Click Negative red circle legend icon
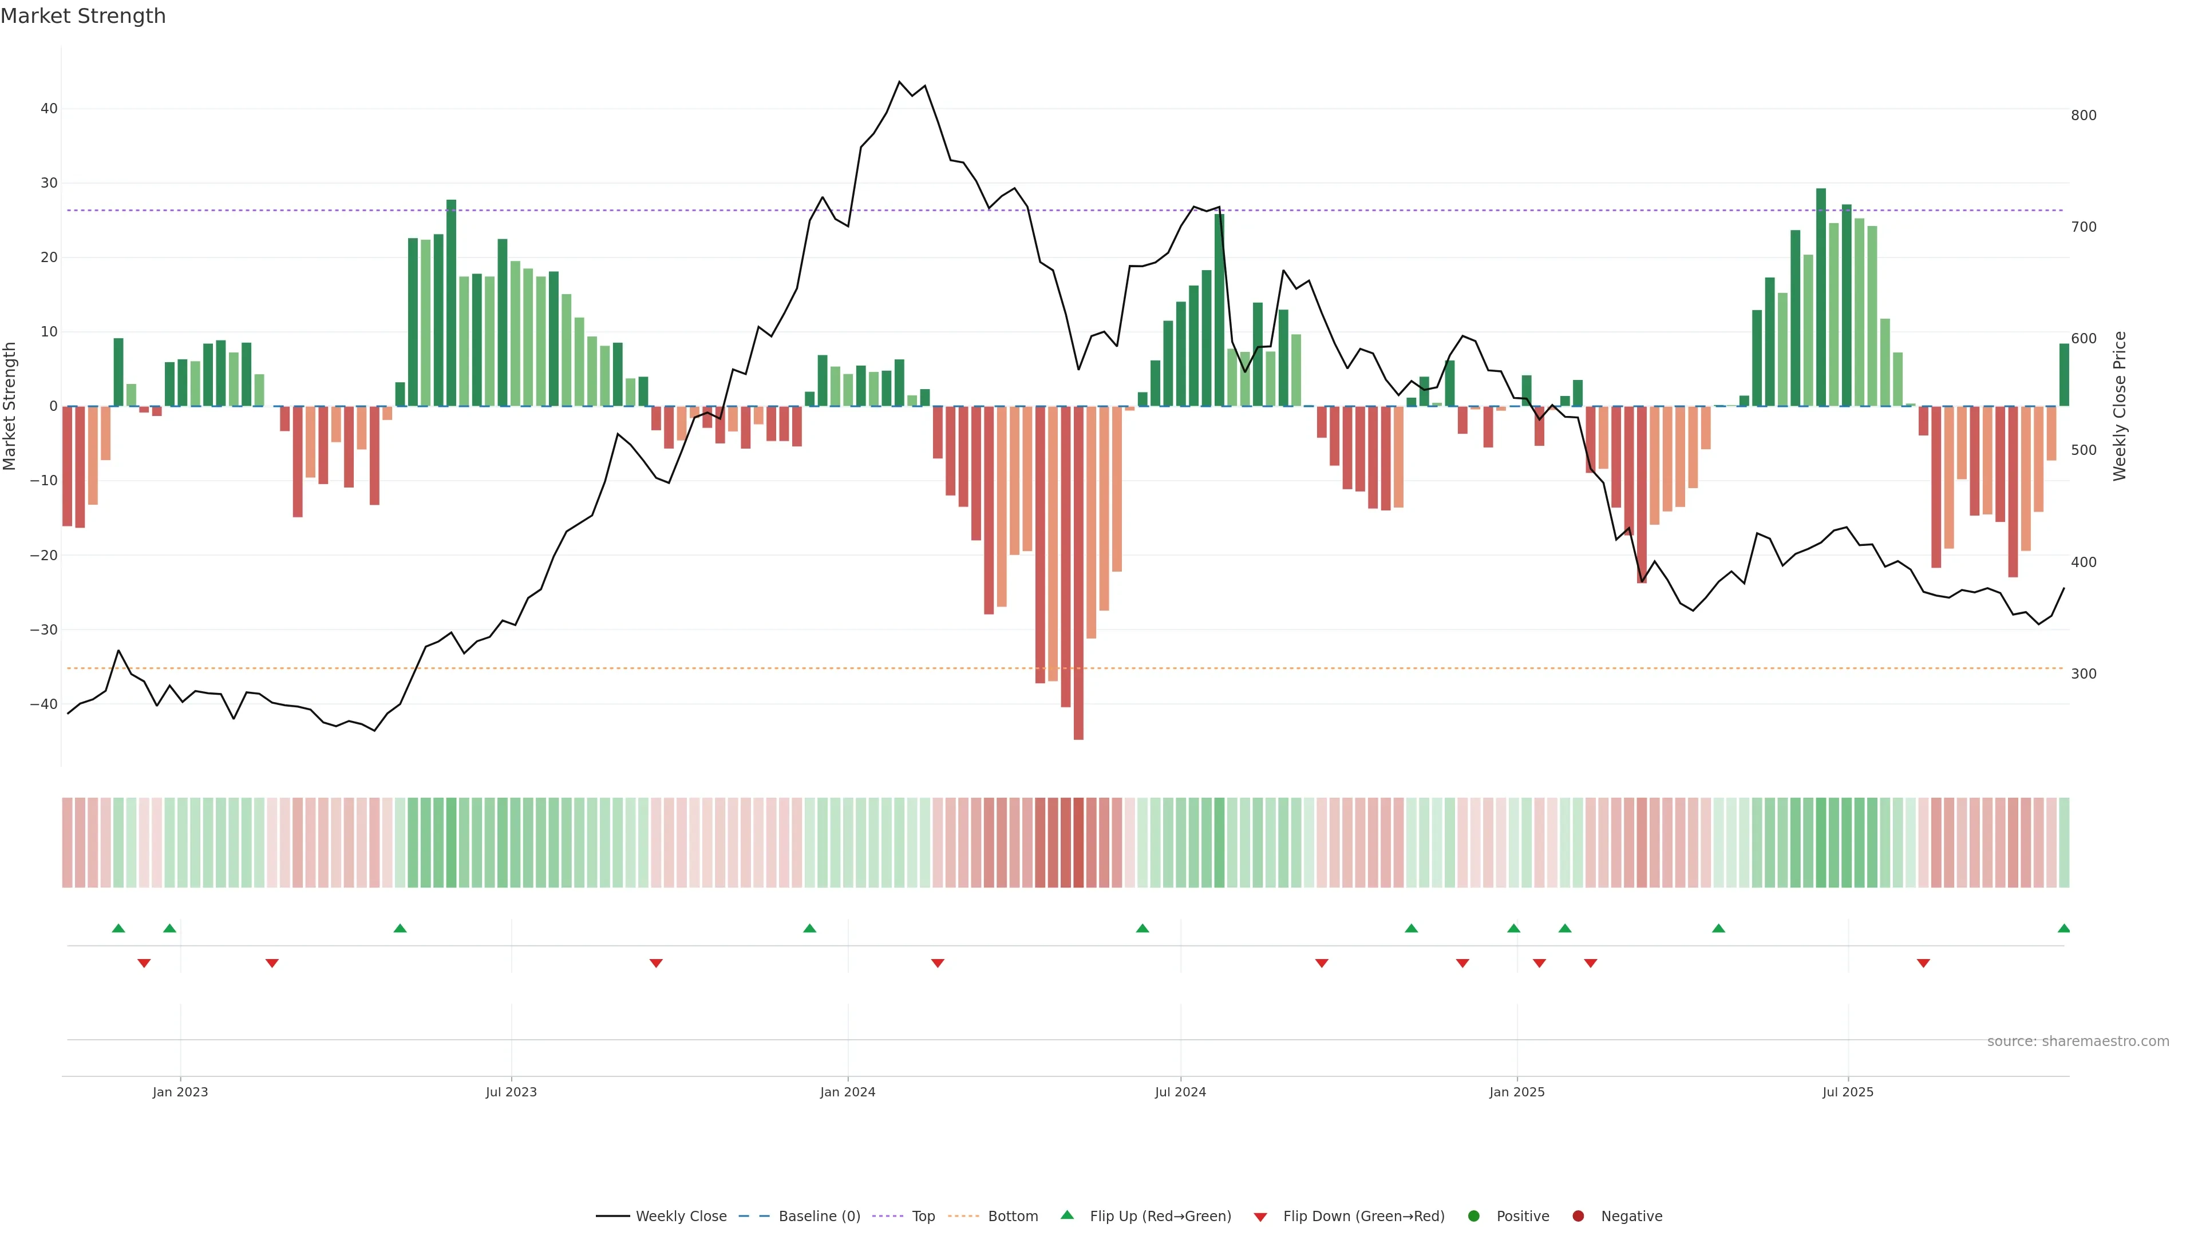The width and height of the screenshot is (2198, 1236). click(x=1578, y=1217)
